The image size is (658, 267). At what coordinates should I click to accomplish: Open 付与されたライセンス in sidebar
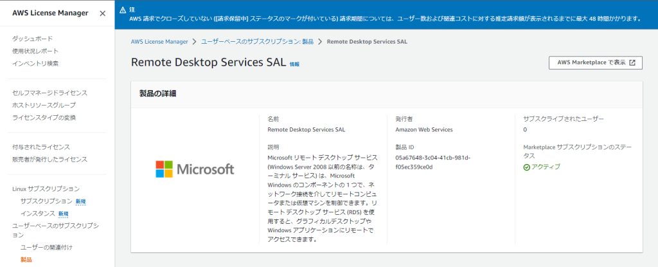41,147
